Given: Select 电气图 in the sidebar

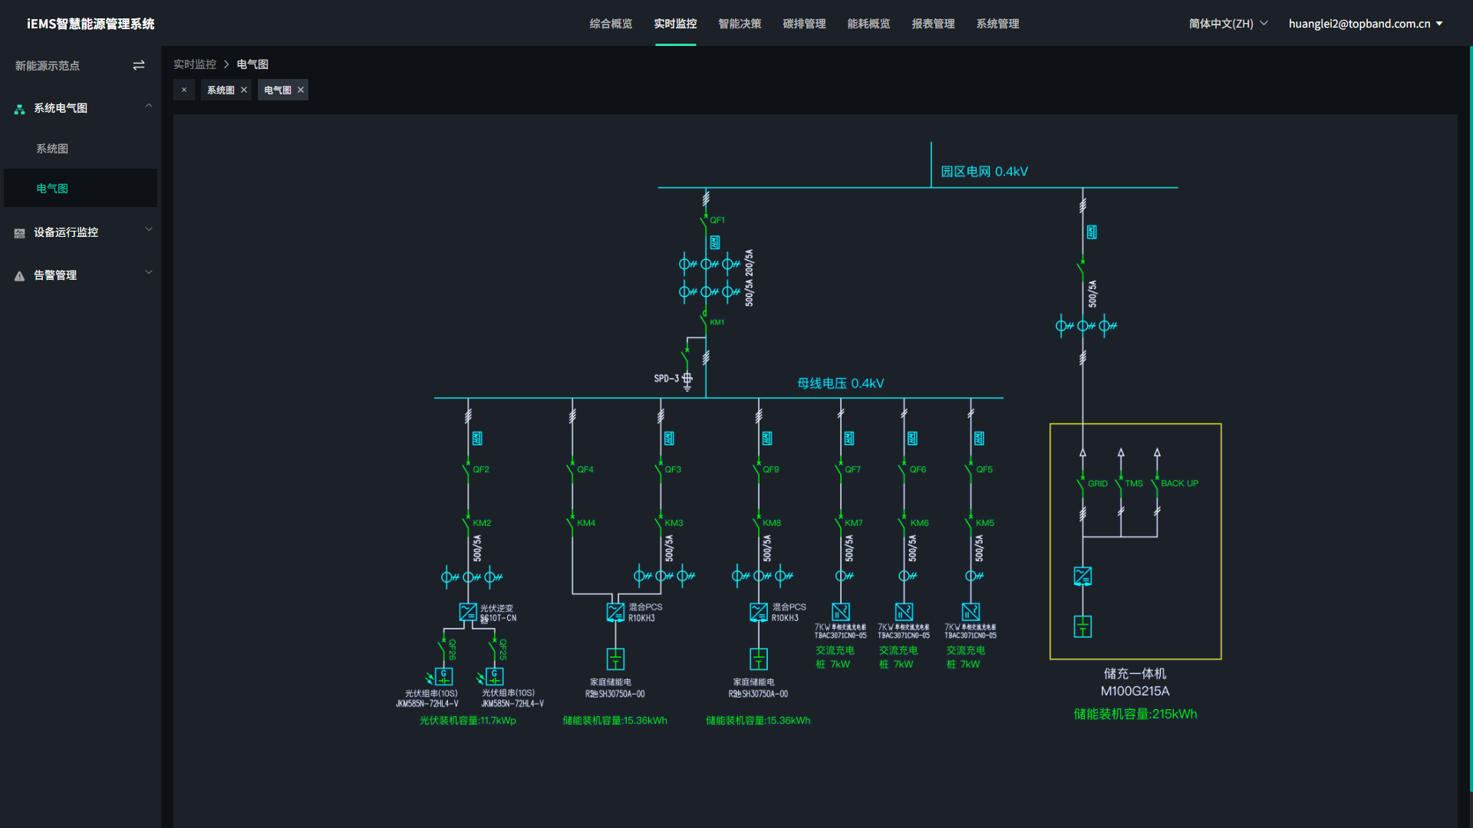Looking at the screenshot, I should tap(81, 189).
